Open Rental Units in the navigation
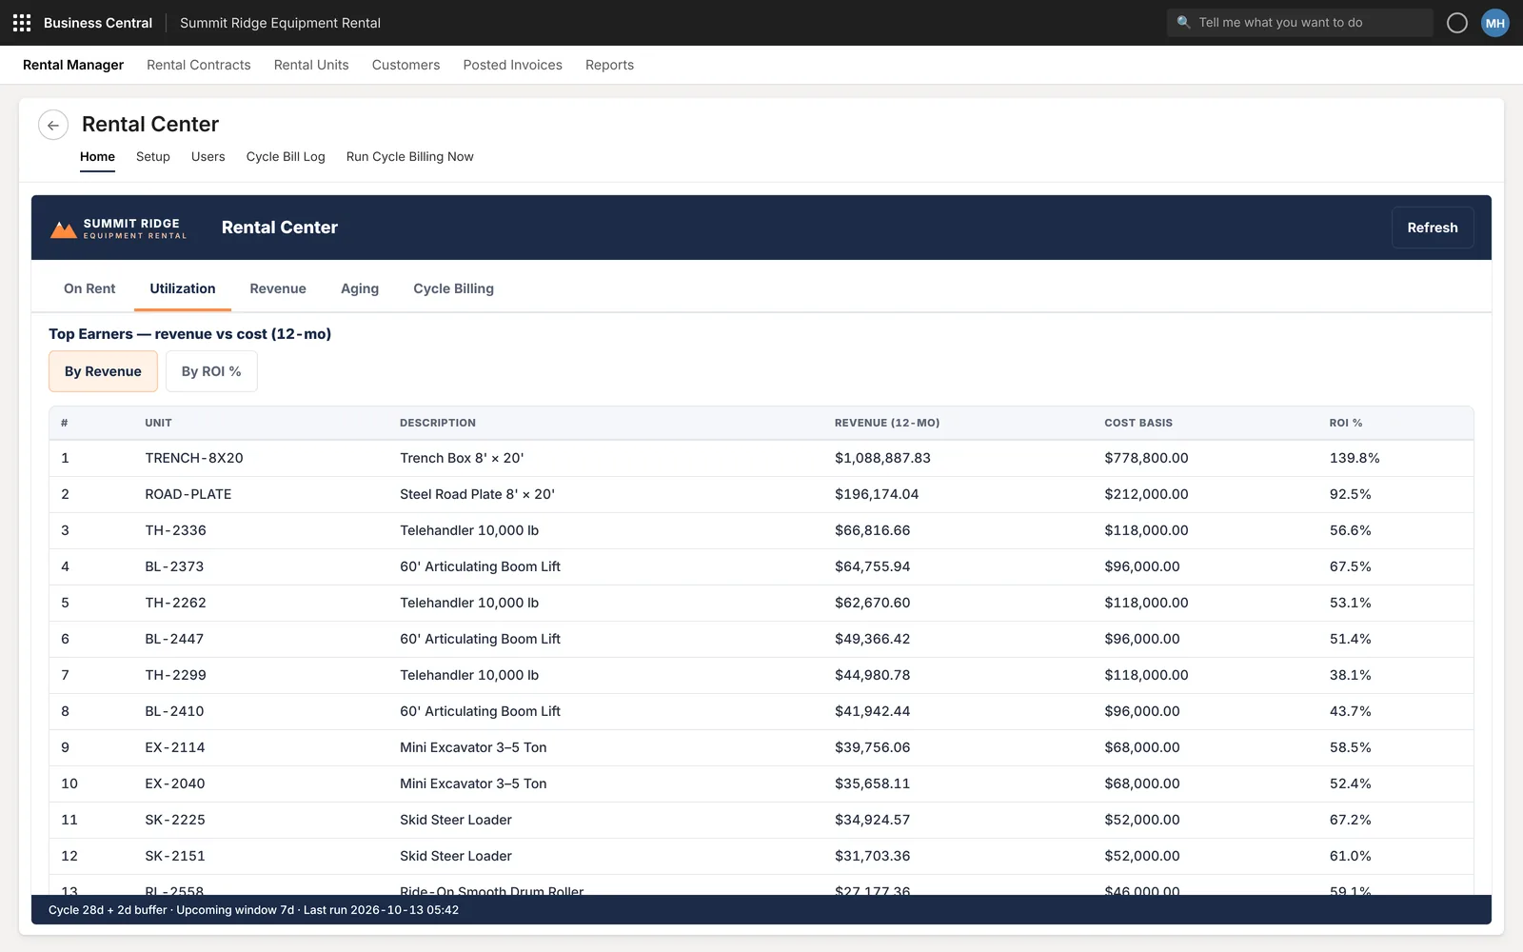 click(311, 65)
